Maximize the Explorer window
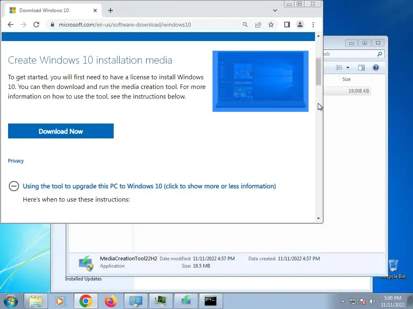Image resolution: width=413 pixels, height=309 pixels. 365,43
